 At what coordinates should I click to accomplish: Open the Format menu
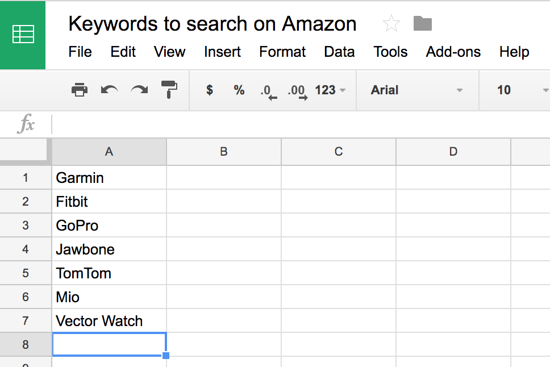pos(282,52)
